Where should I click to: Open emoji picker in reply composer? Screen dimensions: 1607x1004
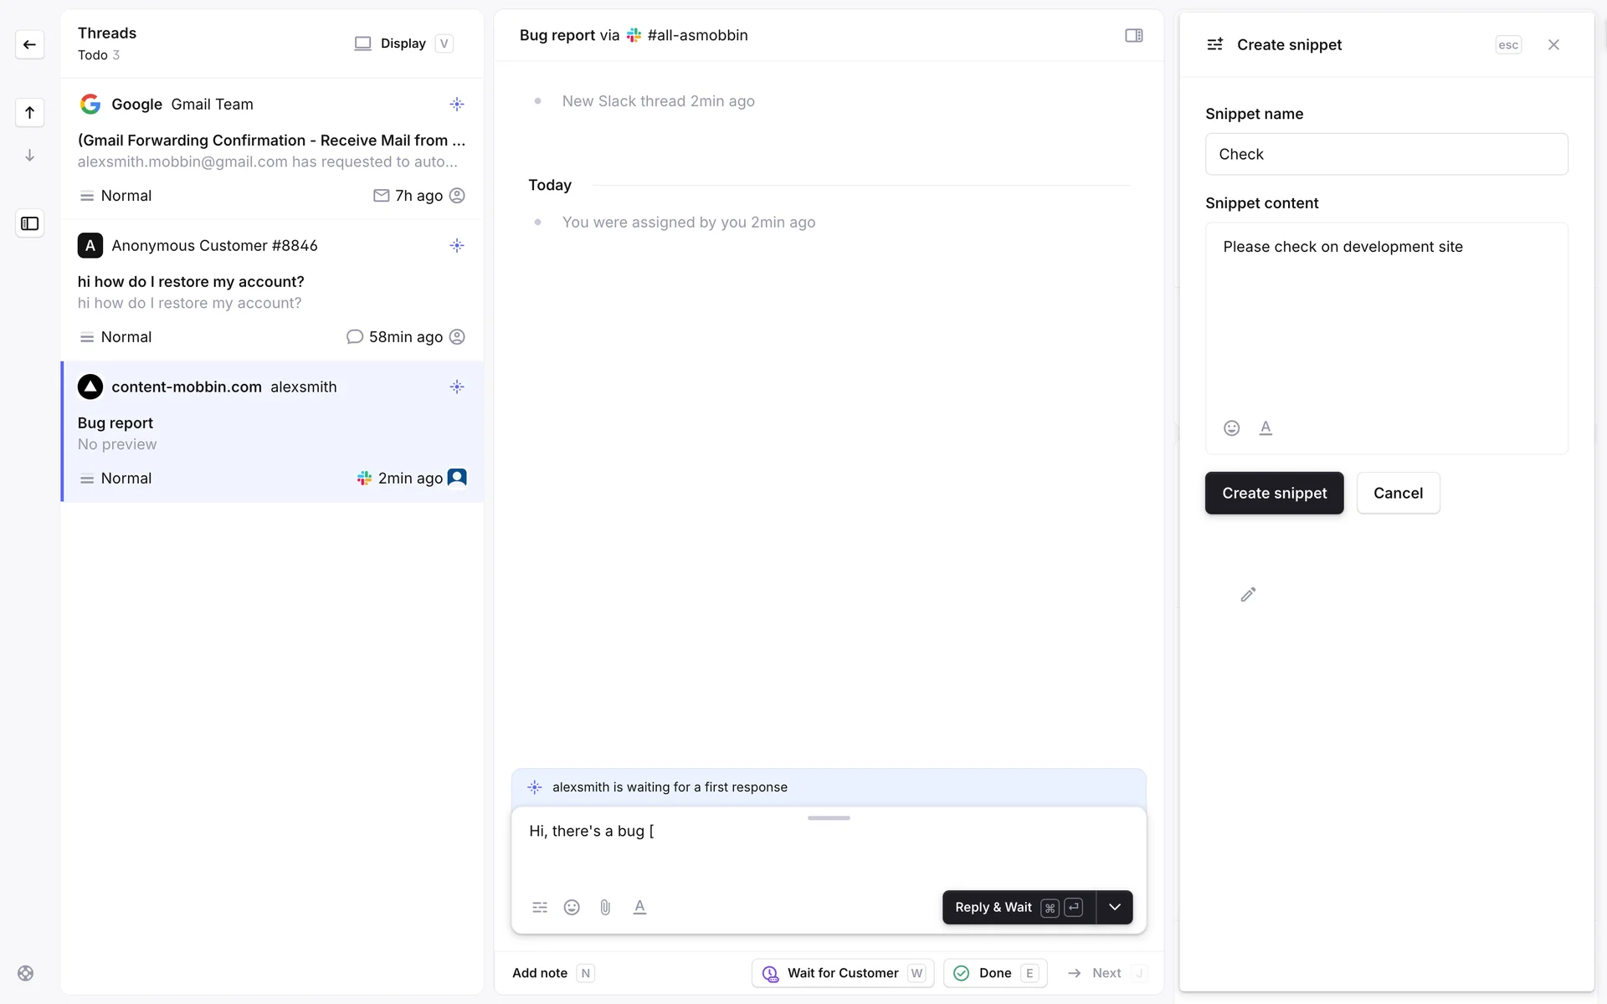(x=572, y=907)
